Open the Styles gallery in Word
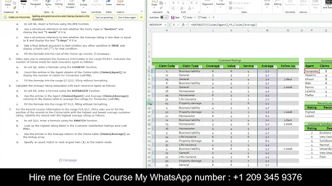 point(48,4)
